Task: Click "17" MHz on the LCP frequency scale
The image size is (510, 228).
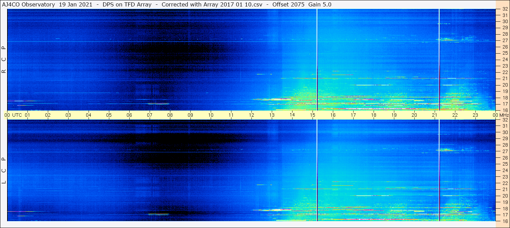Action: coord(505,214)
